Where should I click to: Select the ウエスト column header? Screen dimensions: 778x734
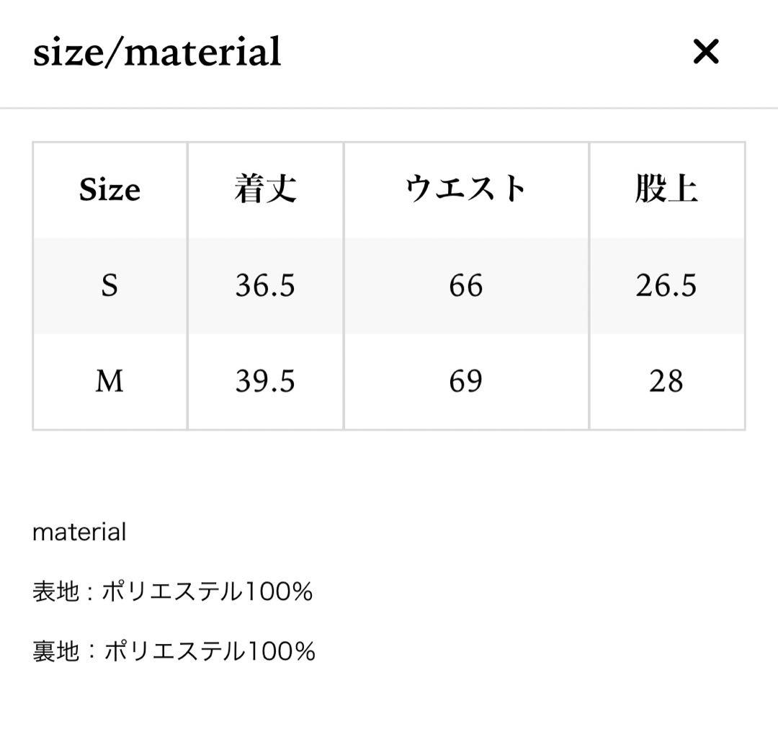pos(465,189)
